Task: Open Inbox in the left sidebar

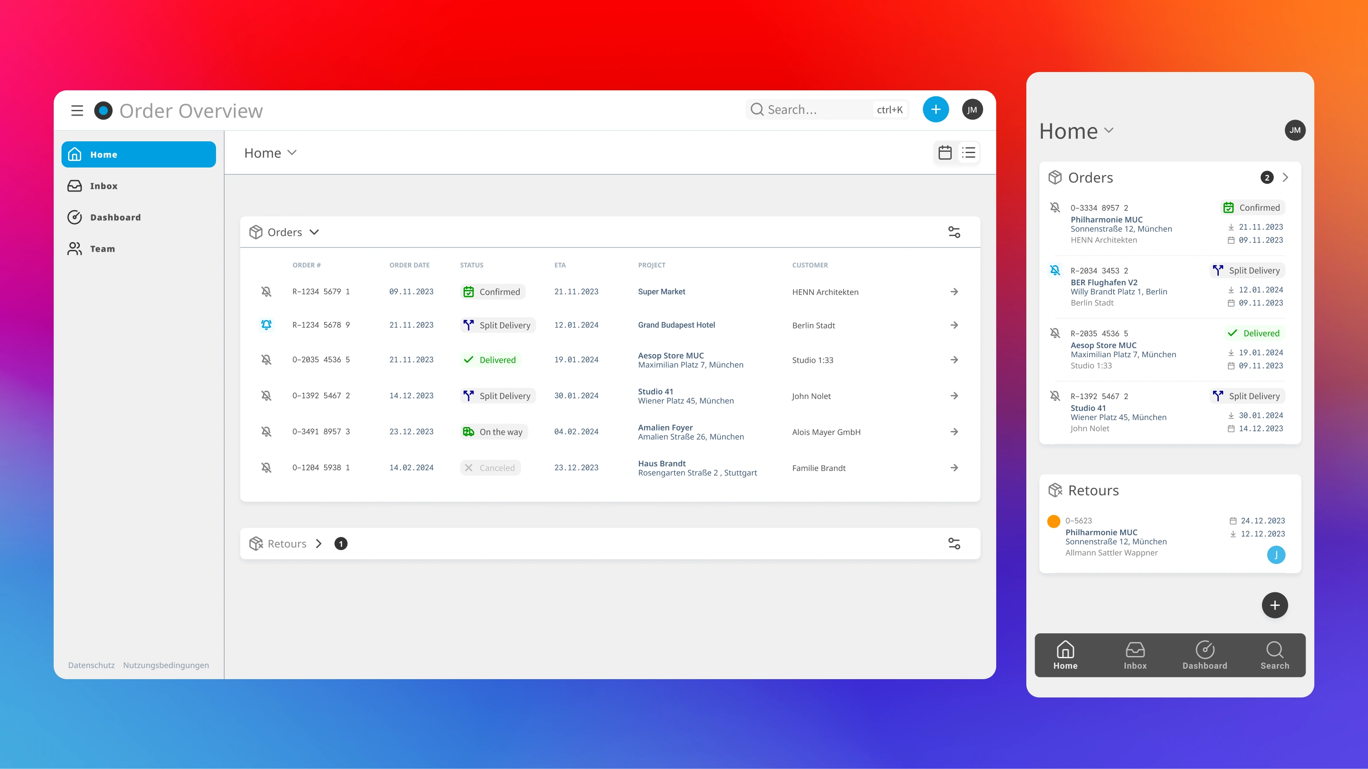Action: coord(103,186)
